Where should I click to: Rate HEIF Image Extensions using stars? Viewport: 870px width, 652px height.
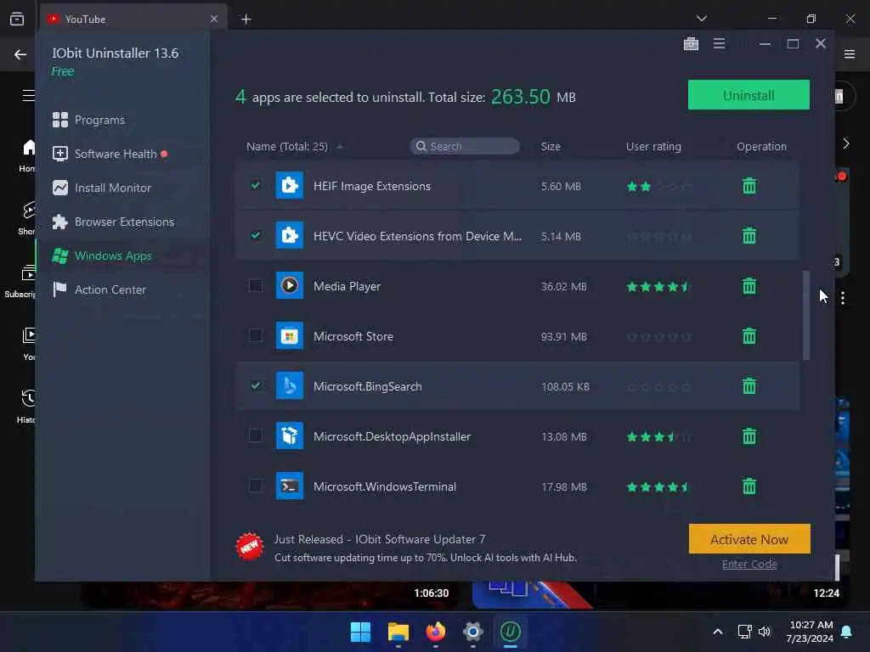pyautogui.click(x=658, y=186)
